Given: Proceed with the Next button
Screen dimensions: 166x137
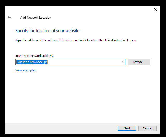Looking at the screenshot, I should pos(127,128).
